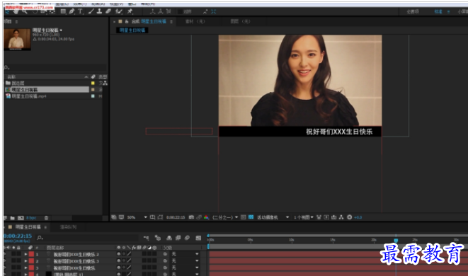This screenshot has width=468, height=276.
Task: Choose the Clone Stamp tool
Action: (x=99, y=11)
